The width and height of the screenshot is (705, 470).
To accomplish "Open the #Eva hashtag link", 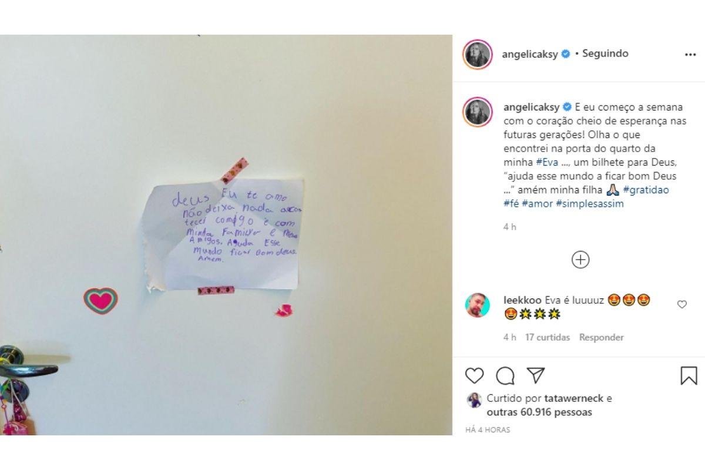I will pos(546,162).
